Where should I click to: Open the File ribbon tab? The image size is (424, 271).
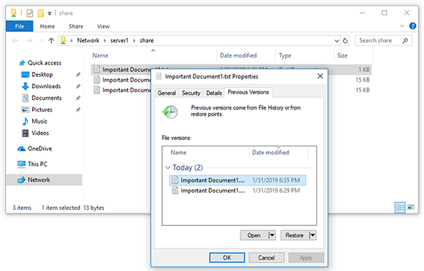point(19,26)
